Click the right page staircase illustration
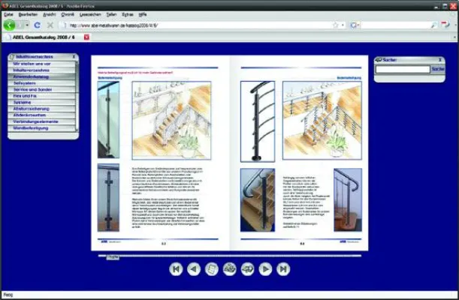459x300 pixels. tap(322, 120)
